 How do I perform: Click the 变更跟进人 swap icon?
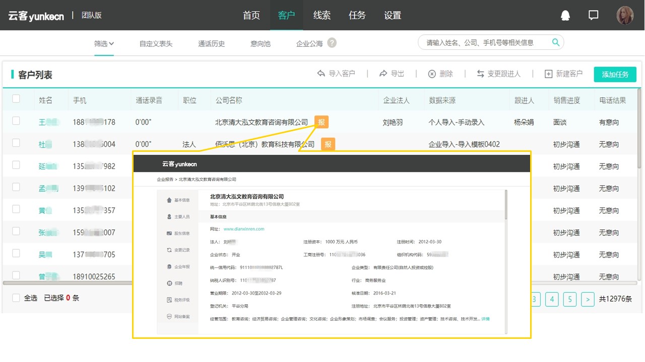point(481,74)
